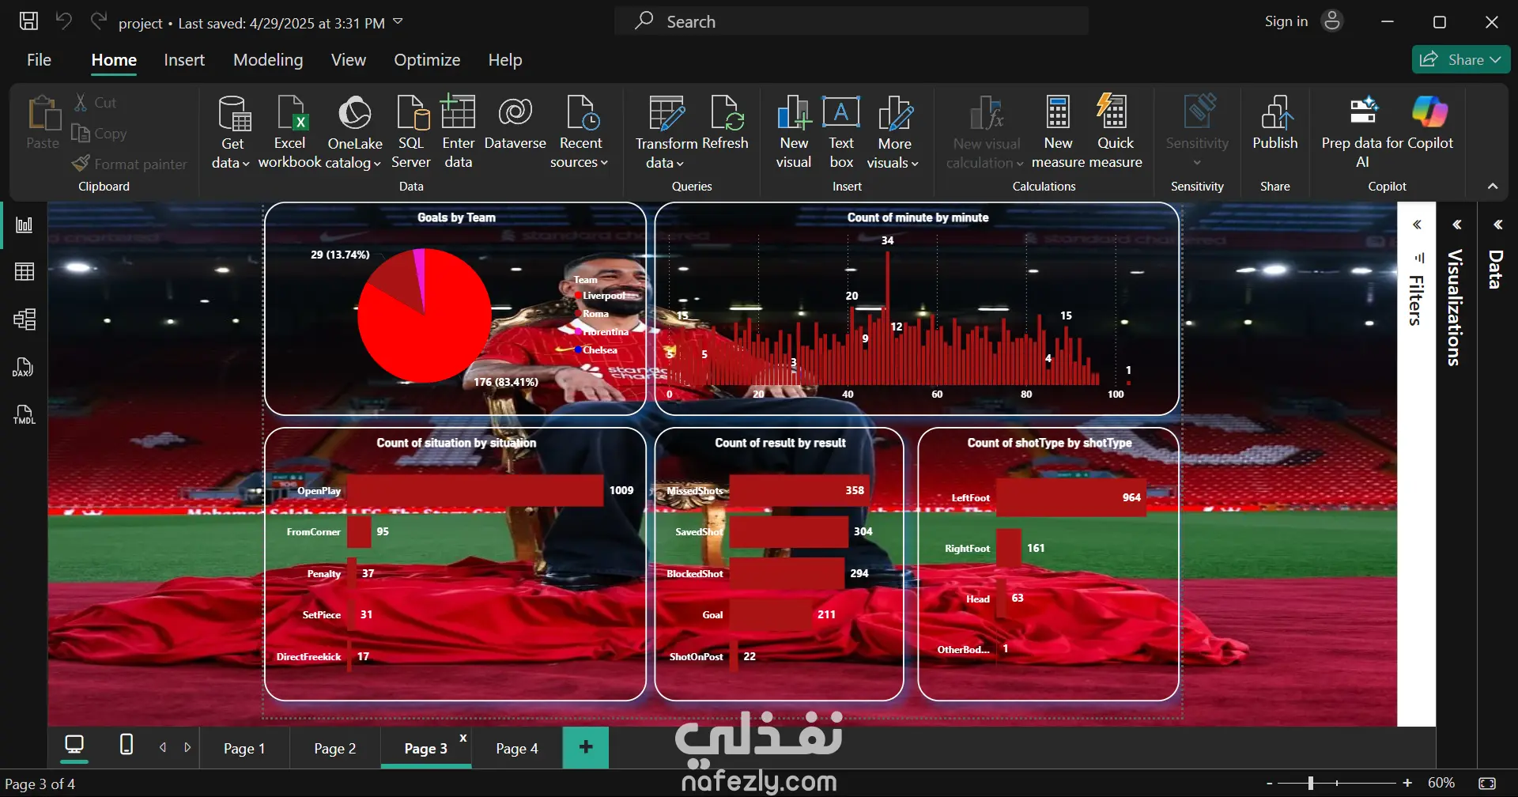Connect to Dataverse
The width and height of the screenshot is (1518, 797).
(x=515, y=123)
